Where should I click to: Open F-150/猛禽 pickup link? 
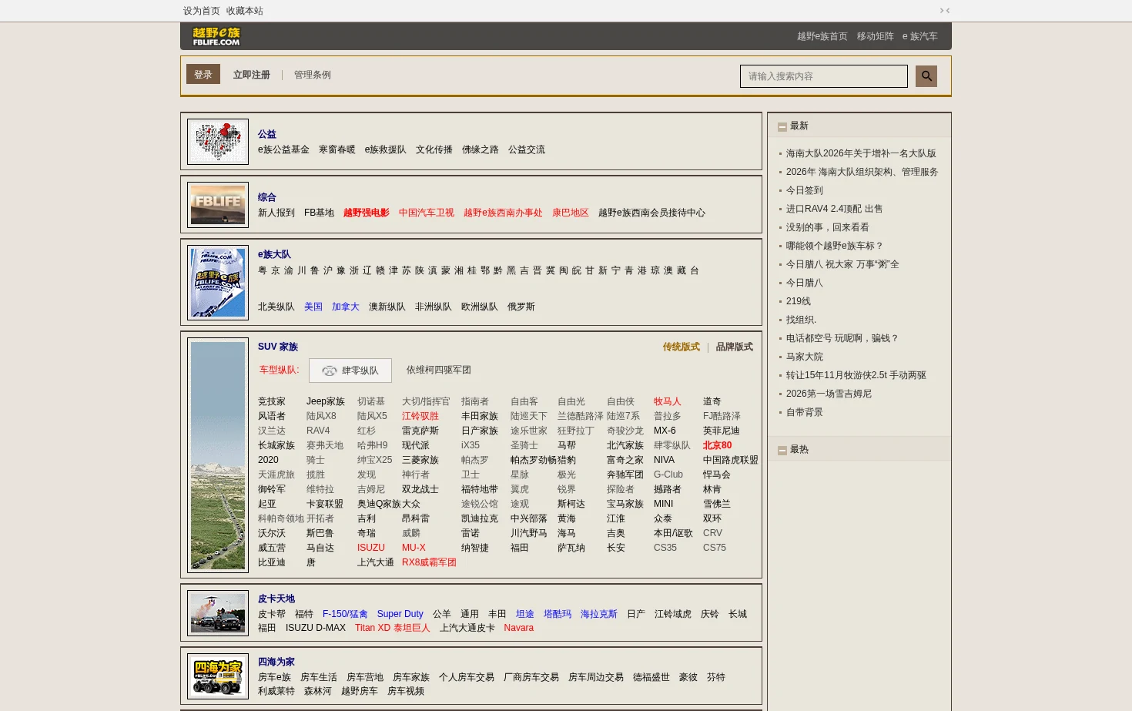(x=345, y=614)
